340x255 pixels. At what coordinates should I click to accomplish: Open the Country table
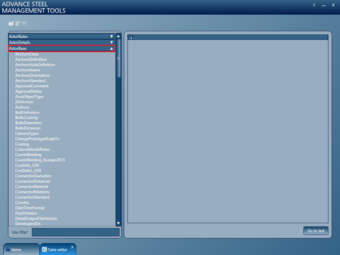point(22,203)
